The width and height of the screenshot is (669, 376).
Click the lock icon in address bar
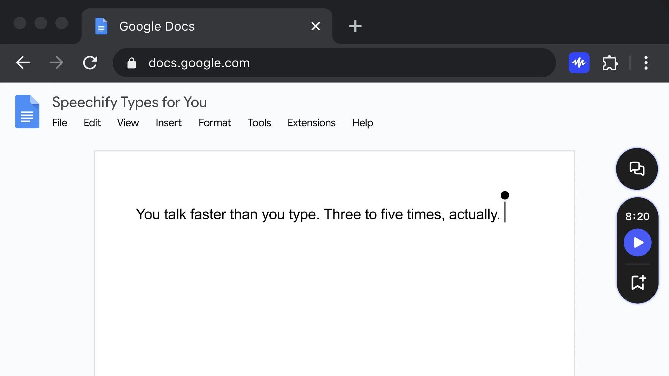click(131, 63)
